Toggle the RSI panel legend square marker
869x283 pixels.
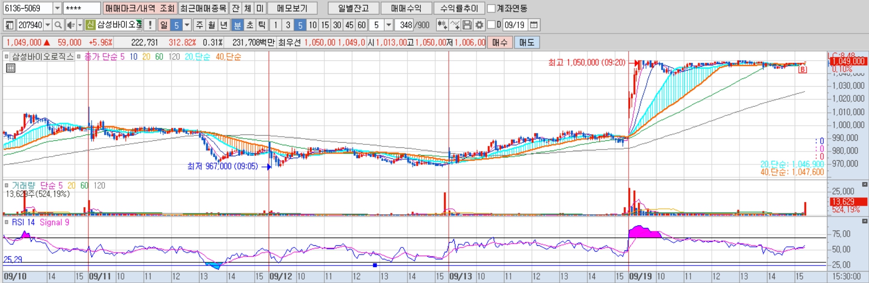(x=7, y=222)
